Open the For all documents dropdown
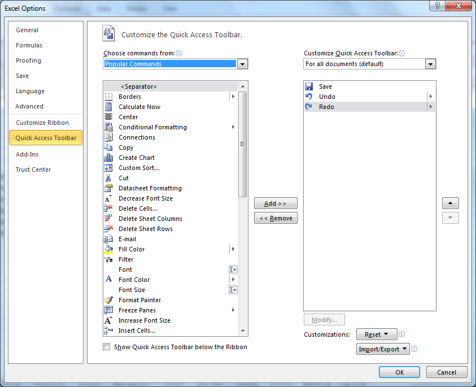476x387 pixels. 431,64
